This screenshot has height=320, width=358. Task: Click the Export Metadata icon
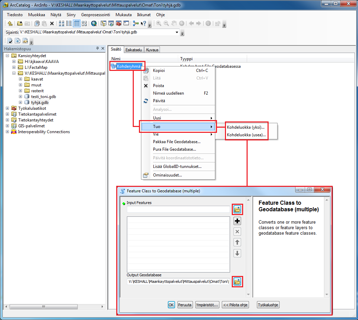click(18, 41)
